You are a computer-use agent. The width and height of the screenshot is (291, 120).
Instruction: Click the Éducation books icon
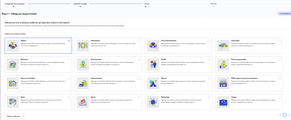coord(13,64)
